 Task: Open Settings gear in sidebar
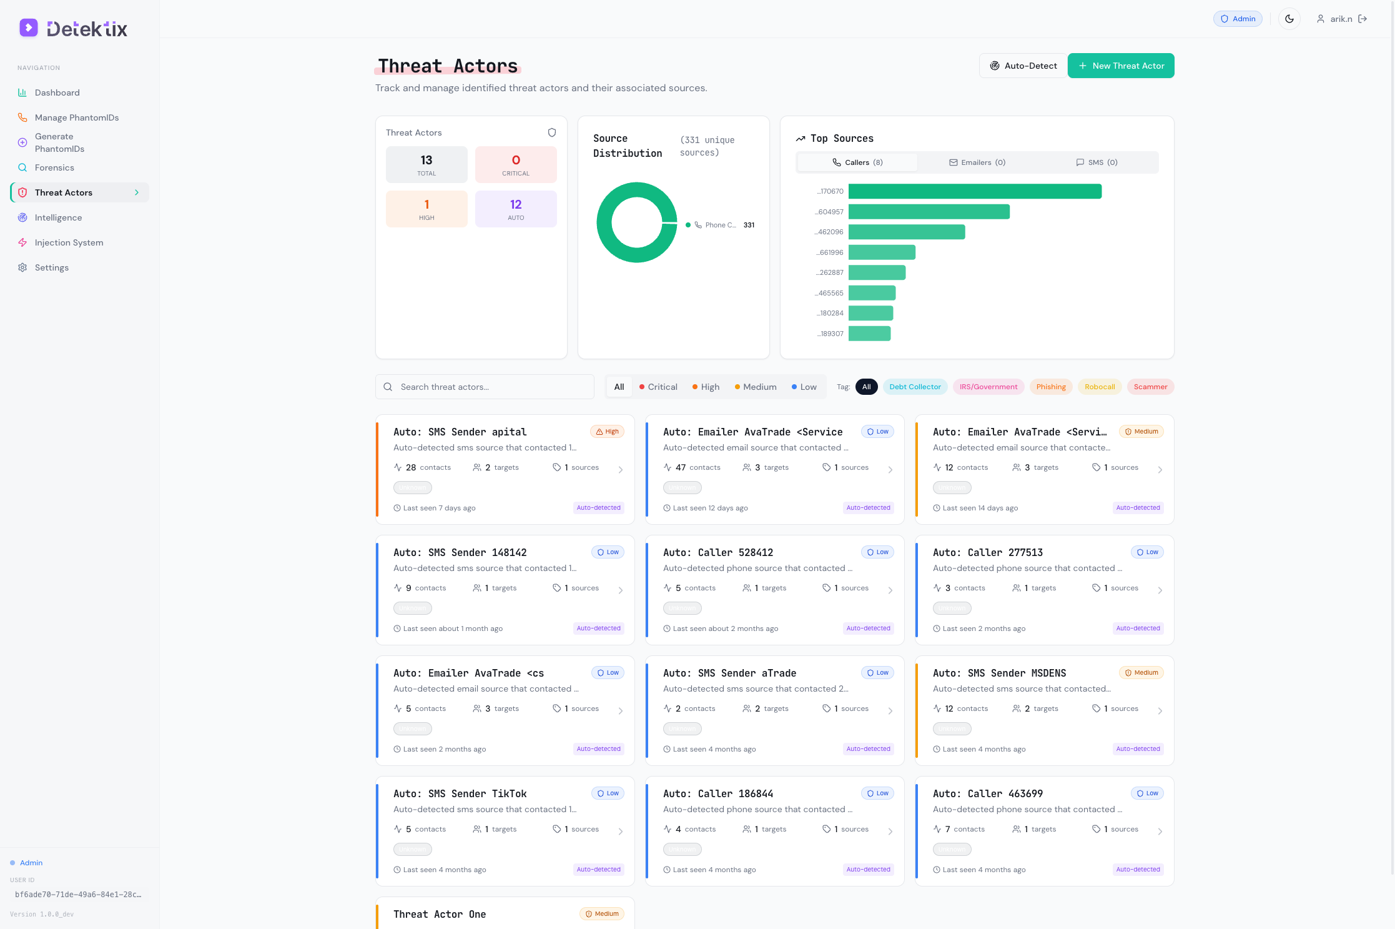click(x=22, y=267)
